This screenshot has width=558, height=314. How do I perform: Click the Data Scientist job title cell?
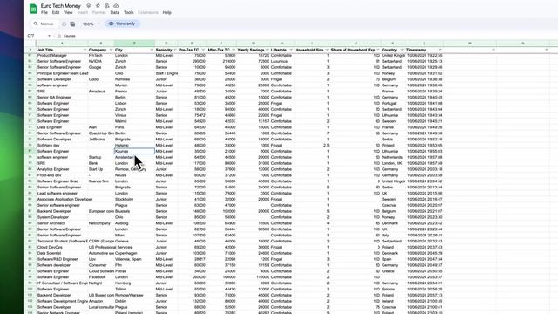[x=62, y=253]
